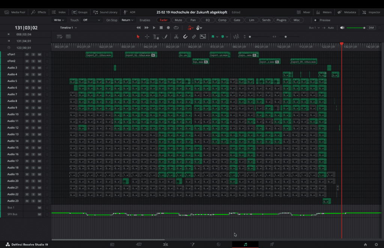
Task: Select the red arrow pointer tool
Action: [138, 37]
